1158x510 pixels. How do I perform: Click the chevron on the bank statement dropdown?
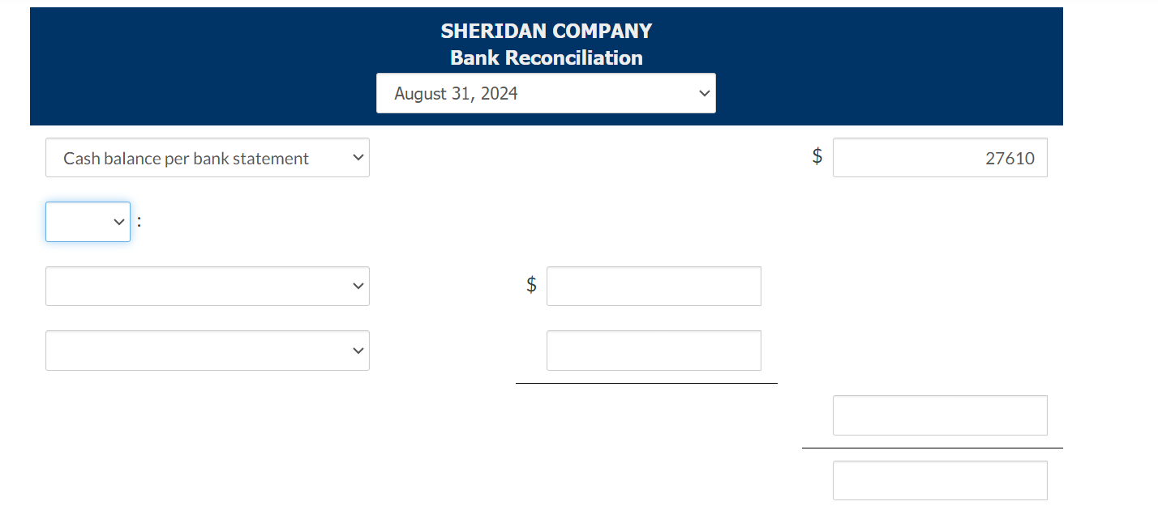(x=358, y=157)
